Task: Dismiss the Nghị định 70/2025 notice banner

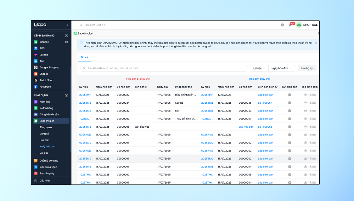Action: [x=316, y=43]
